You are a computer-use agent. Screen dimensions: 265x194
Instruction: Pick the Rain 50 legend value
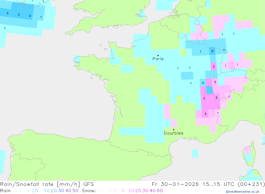click(75, 191)
